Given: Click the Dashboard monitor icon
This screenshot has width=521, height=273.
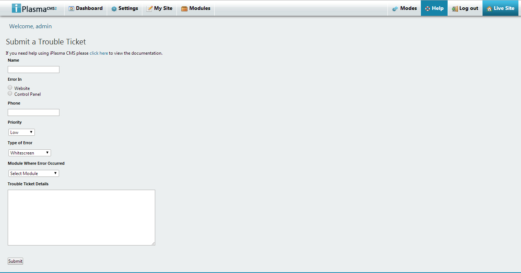Looking at the screenshot, I should (x=71, y=8).
